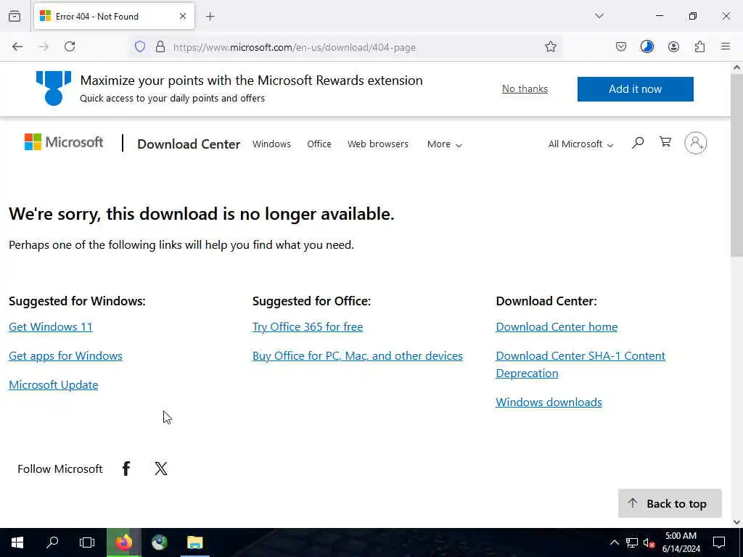Open the Firefox account icon
Screen dimensions: 743x557
click(x=673, y=46)
